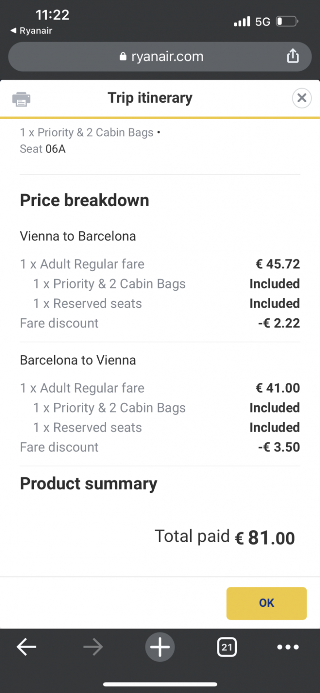Select the Vienna to Barcelona route label
Viewport: 320px width, 693px height.
(78, 236)
